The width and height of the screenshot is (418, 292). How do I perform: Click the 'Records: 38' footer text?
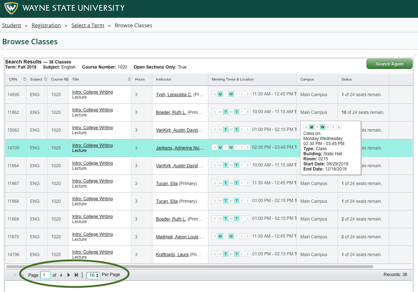(395, 275)
